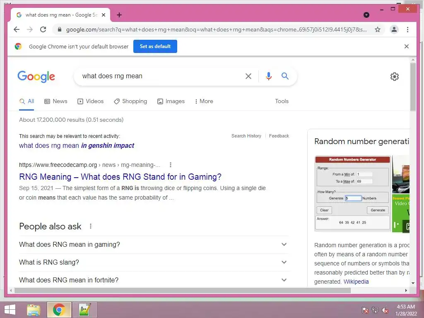Image resolution: width=424 pixels, height=318 pixels.
Task: Switch to the Shopping tab
Action: [x=130, y=101]
